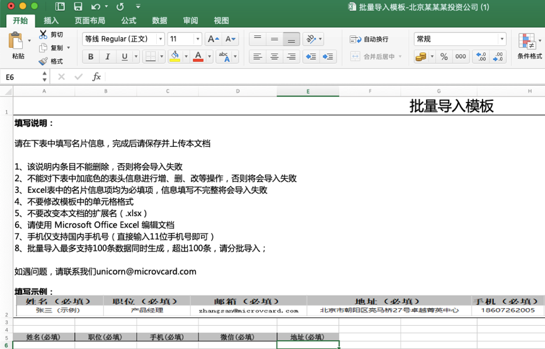545x349 pixels.
Task: Click the formula bar confirm checkmark
Action: pos(79,76)
